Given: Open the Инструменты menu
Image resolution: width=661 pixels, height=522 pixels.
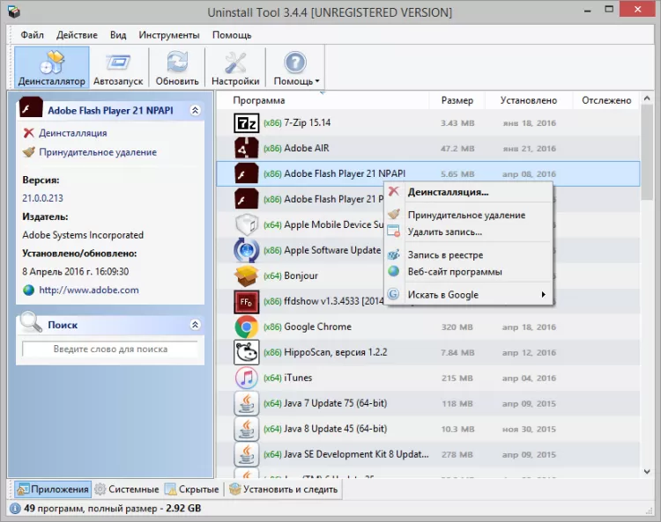Looking at the screenshot, I should tap(168, 35).
